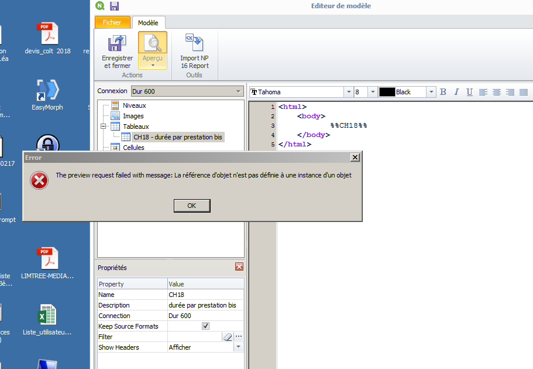Open the font size 8 dropdown
The image size is (533, 369).
coord(373,92)
